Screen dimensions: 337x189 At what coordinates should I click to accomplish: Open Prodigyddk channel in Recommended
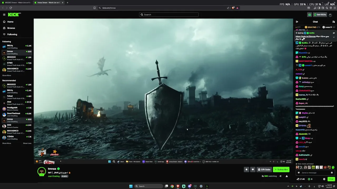(x=17, y=109)
